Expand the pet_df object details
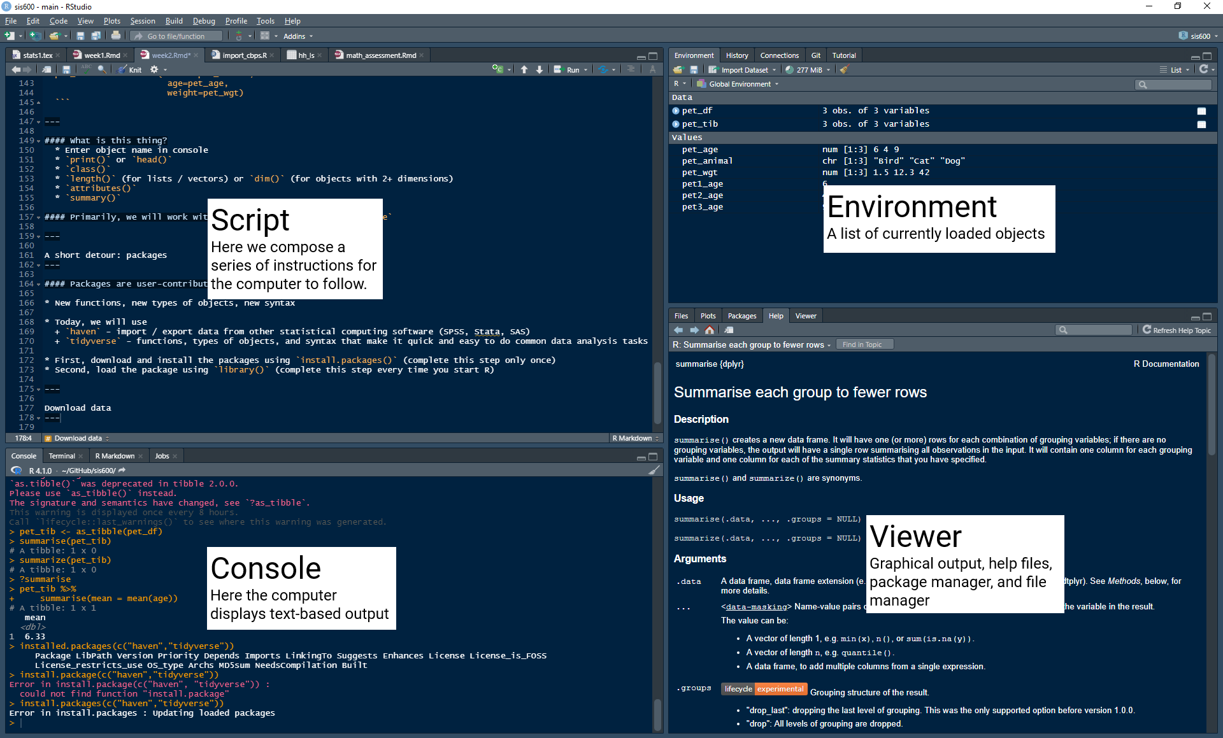This screenshot has height=738, width=1223. pyautogui.click(x=676, y=111)
